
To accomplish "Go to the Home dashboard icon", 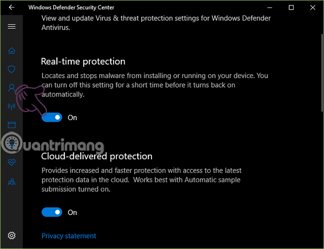I will tap(11, 50).
